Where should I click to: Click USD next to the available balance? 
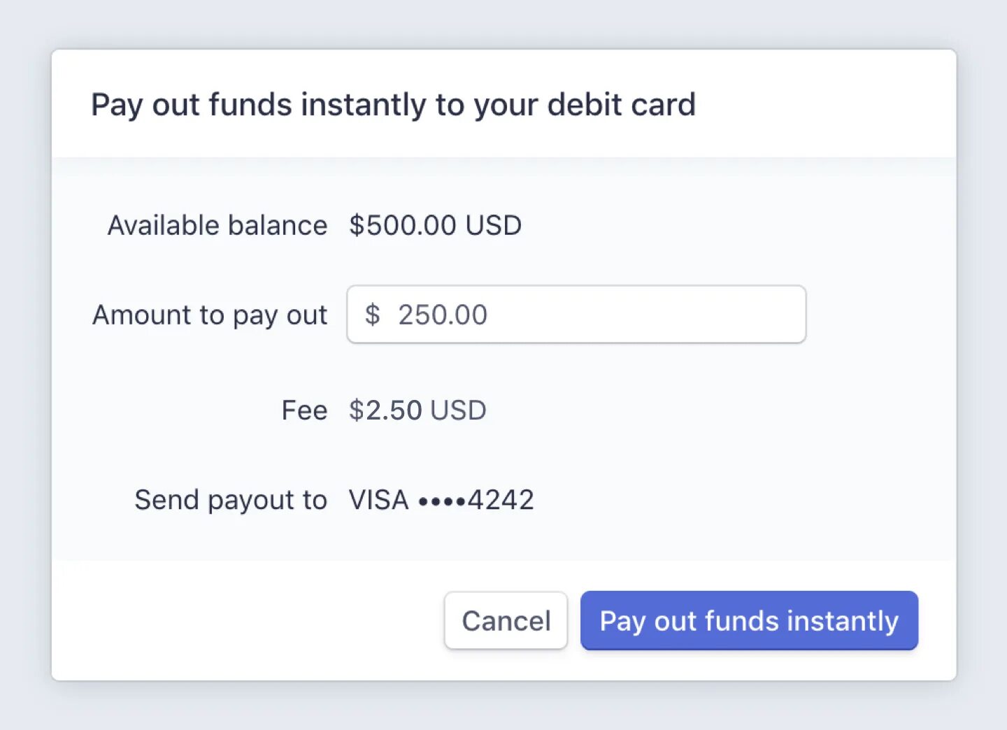pyautogui.click(x=494, y=225)
